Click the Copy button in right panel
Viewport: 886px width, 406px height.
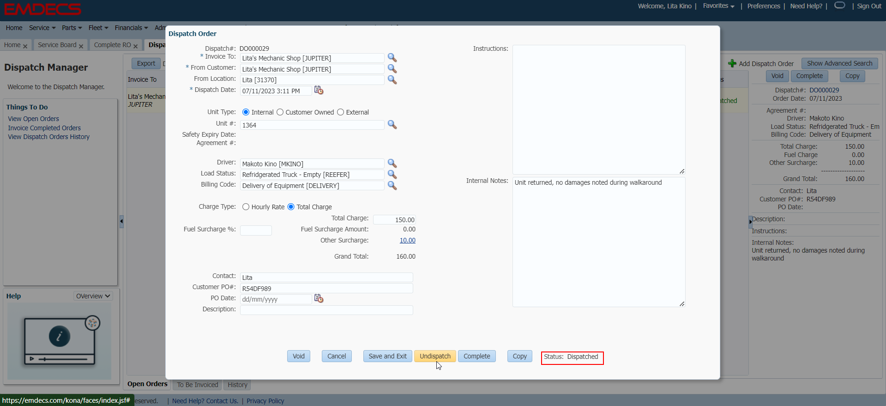[852, 76]
